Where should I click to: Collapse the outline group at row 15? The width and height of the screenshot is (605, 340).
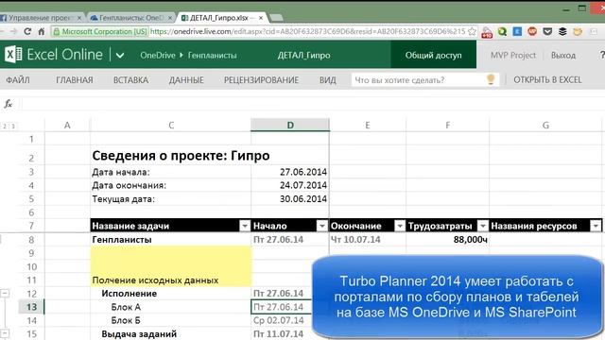(x=4, y=333)
